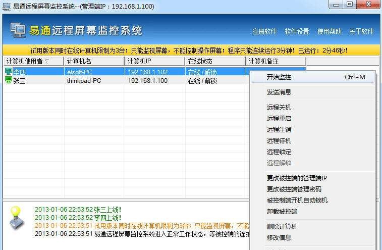Viewport: 382px width, 250px height.
Task: Open 注册软件 link in header
Action: click(264, 31)
